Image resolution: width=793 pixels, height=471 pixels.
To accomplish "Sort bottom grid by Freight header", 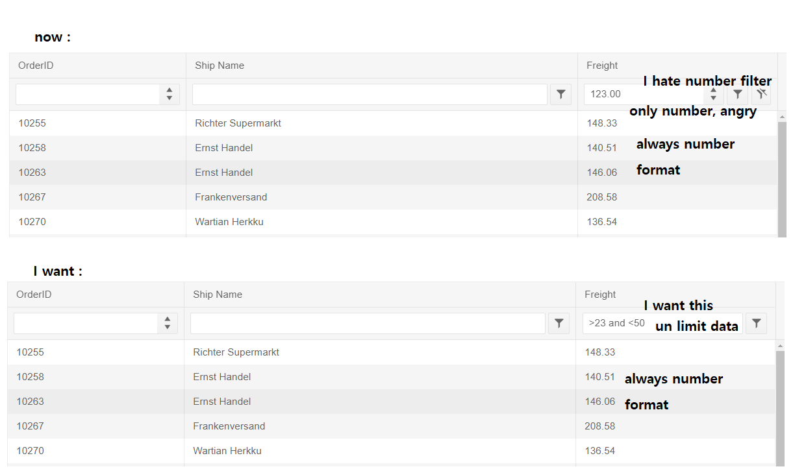I will pos(600,295).
